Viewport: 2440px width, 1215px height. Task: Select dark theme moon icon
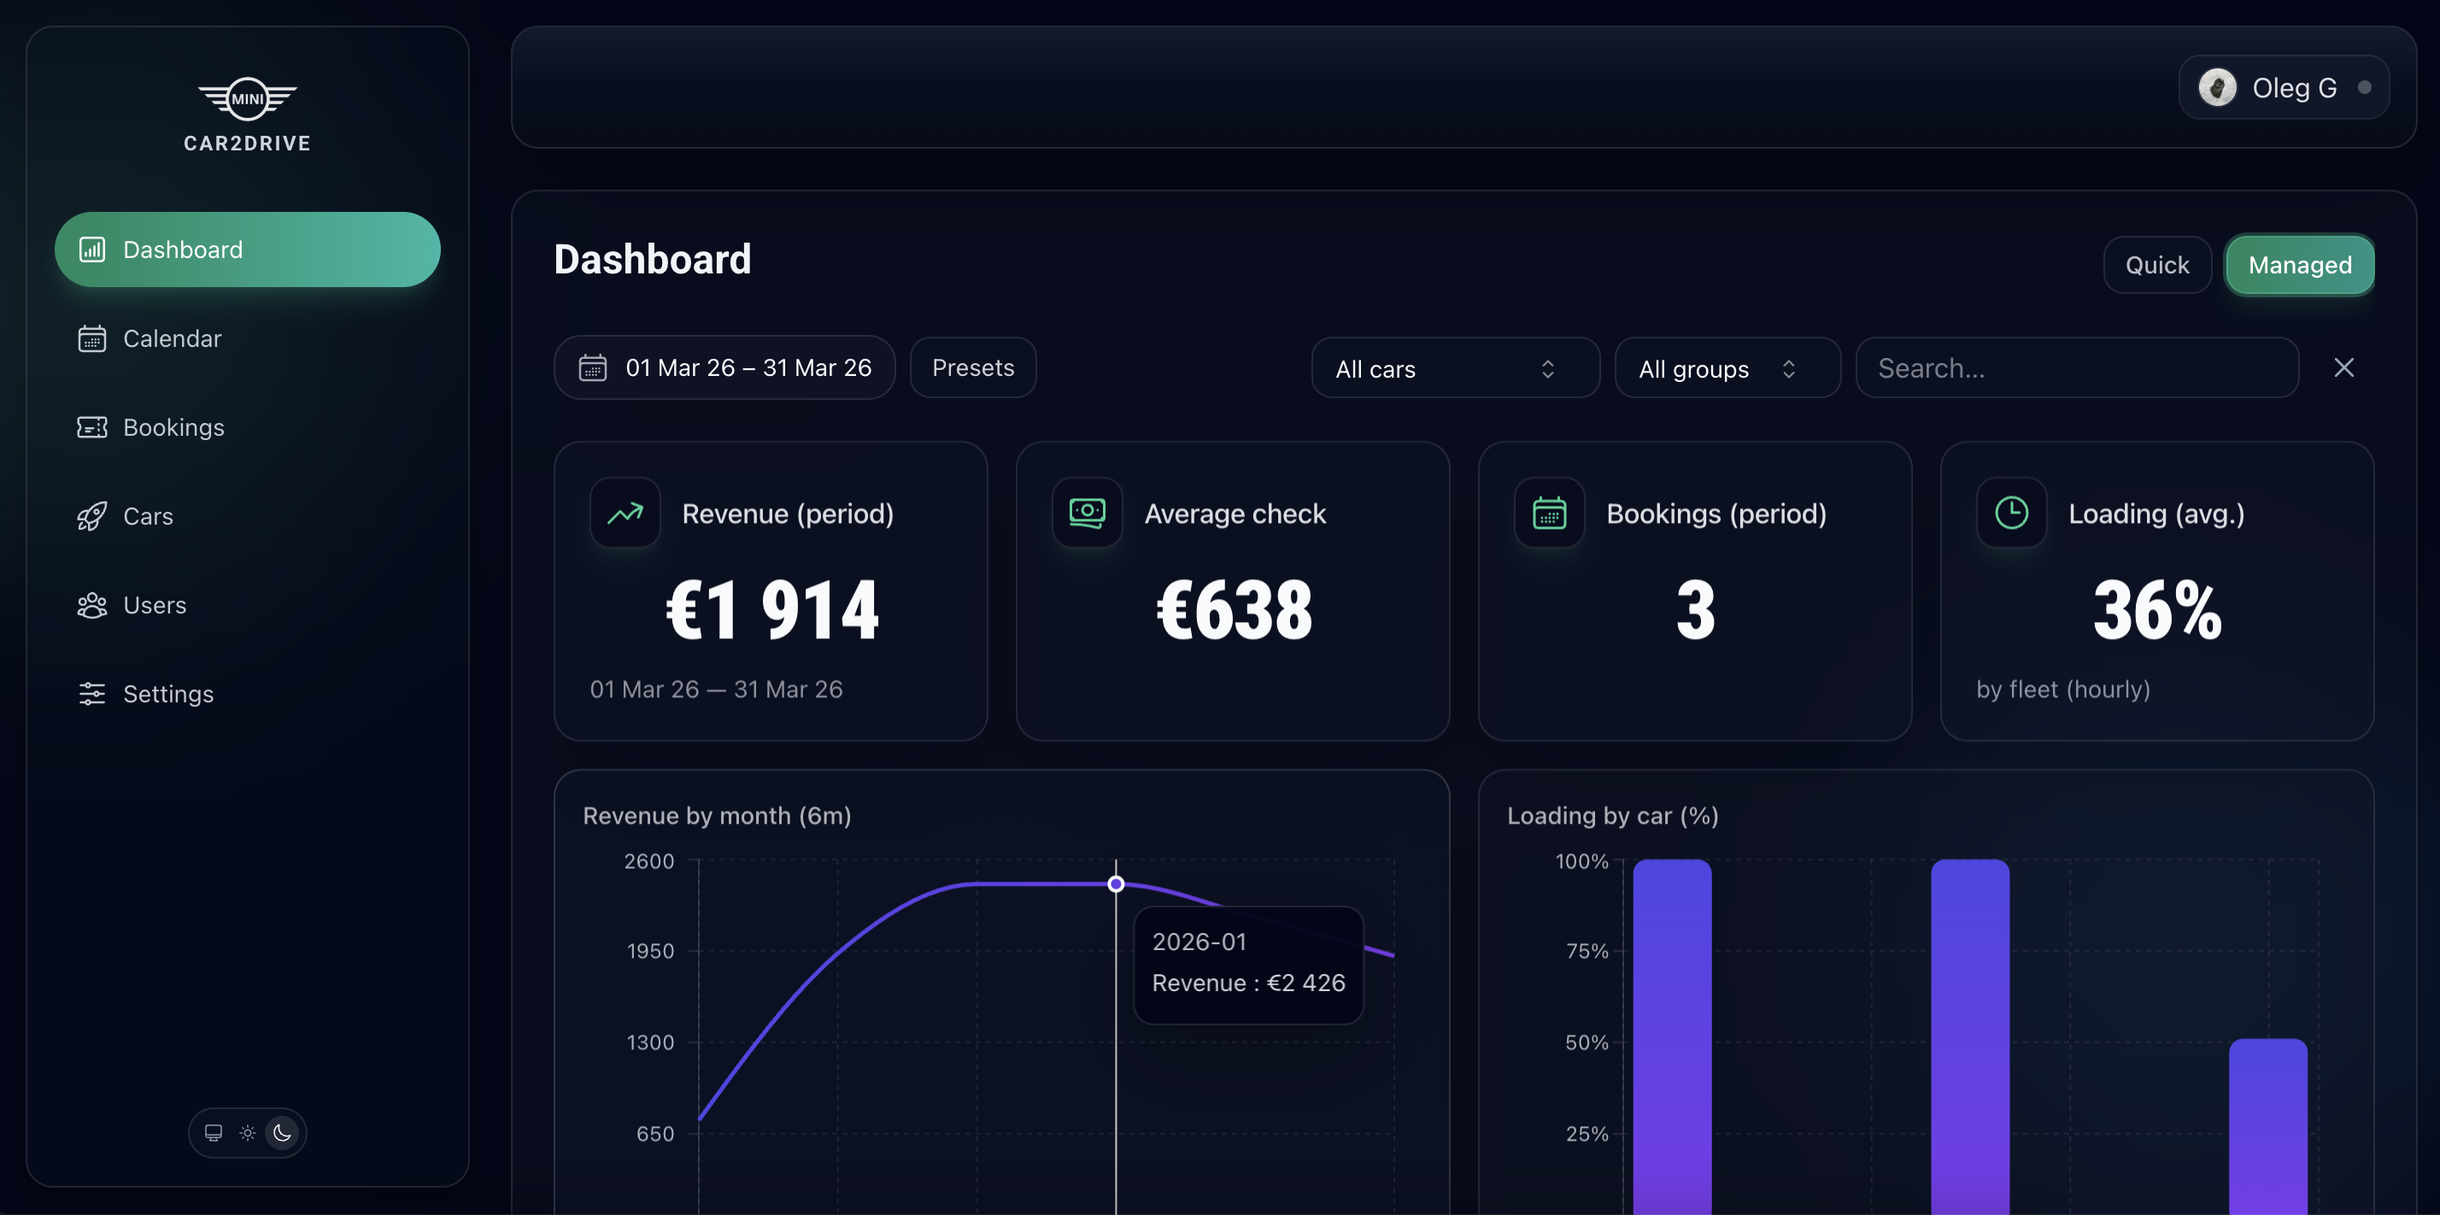coord(282,1133)
